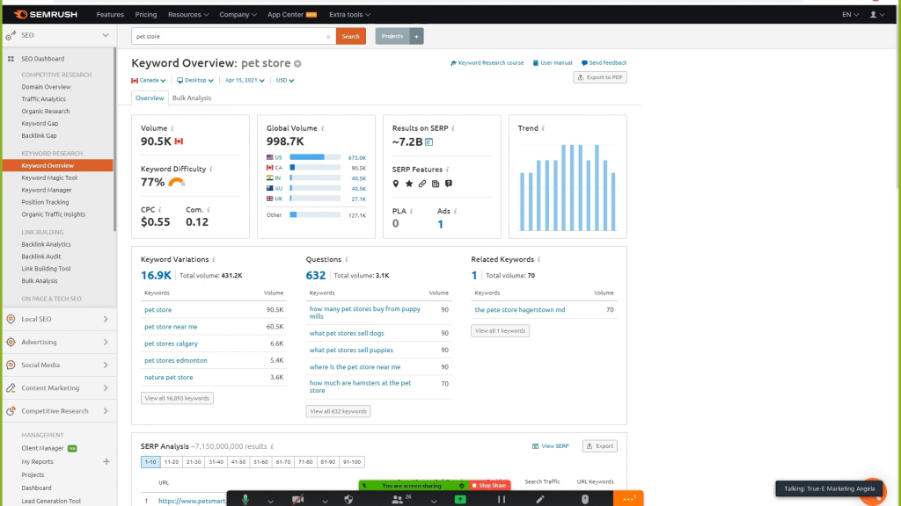901x506 pixels.
Task: Click the Export to PDF button
Action: (600, 77)
